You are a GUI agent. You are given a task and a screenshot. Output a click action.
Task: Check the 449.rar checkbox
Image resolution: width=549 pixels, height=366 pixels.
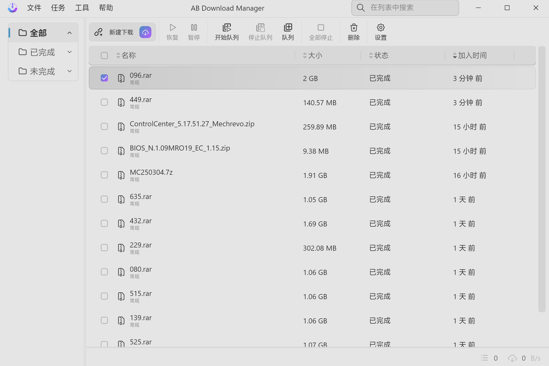(104, 102)
